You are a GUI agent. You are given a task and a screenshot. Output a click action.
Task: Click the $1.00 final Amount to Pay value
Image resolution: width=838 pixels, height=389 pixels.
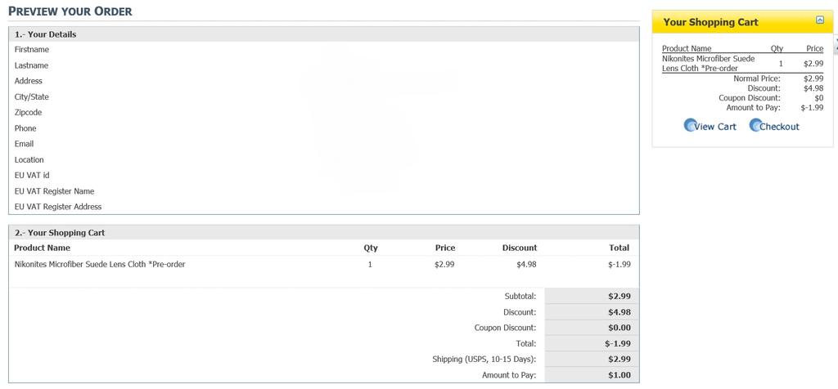tap(619, 375)
